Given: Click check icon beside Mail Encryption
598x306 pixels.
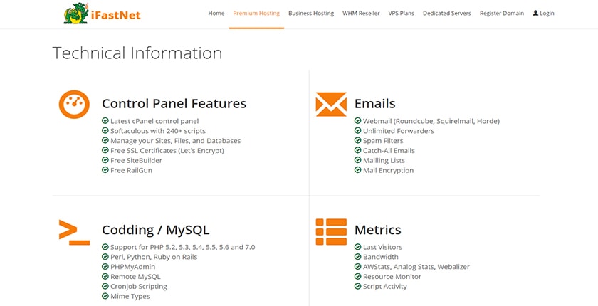Looking at the screenshot, I should click(x=357, y=170).
